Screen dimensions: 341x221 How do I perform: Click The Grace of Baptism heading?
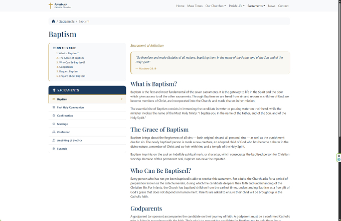[159, 130]
